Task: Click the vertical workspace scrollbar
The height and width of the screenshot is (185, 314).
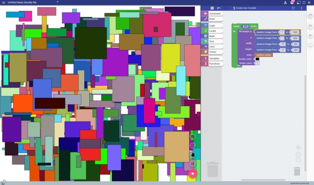Action: (x=305, y=123)
